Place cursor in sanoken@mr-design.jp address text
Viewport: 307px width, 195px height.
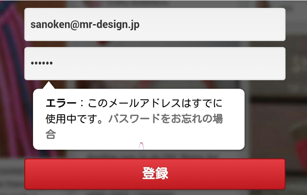85,25
